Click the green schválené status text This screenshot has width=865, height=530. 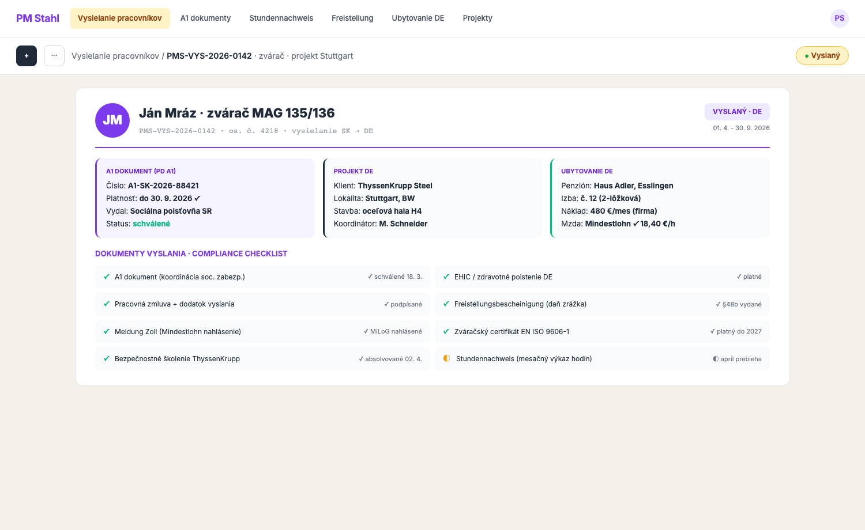(x=152, y=224)
